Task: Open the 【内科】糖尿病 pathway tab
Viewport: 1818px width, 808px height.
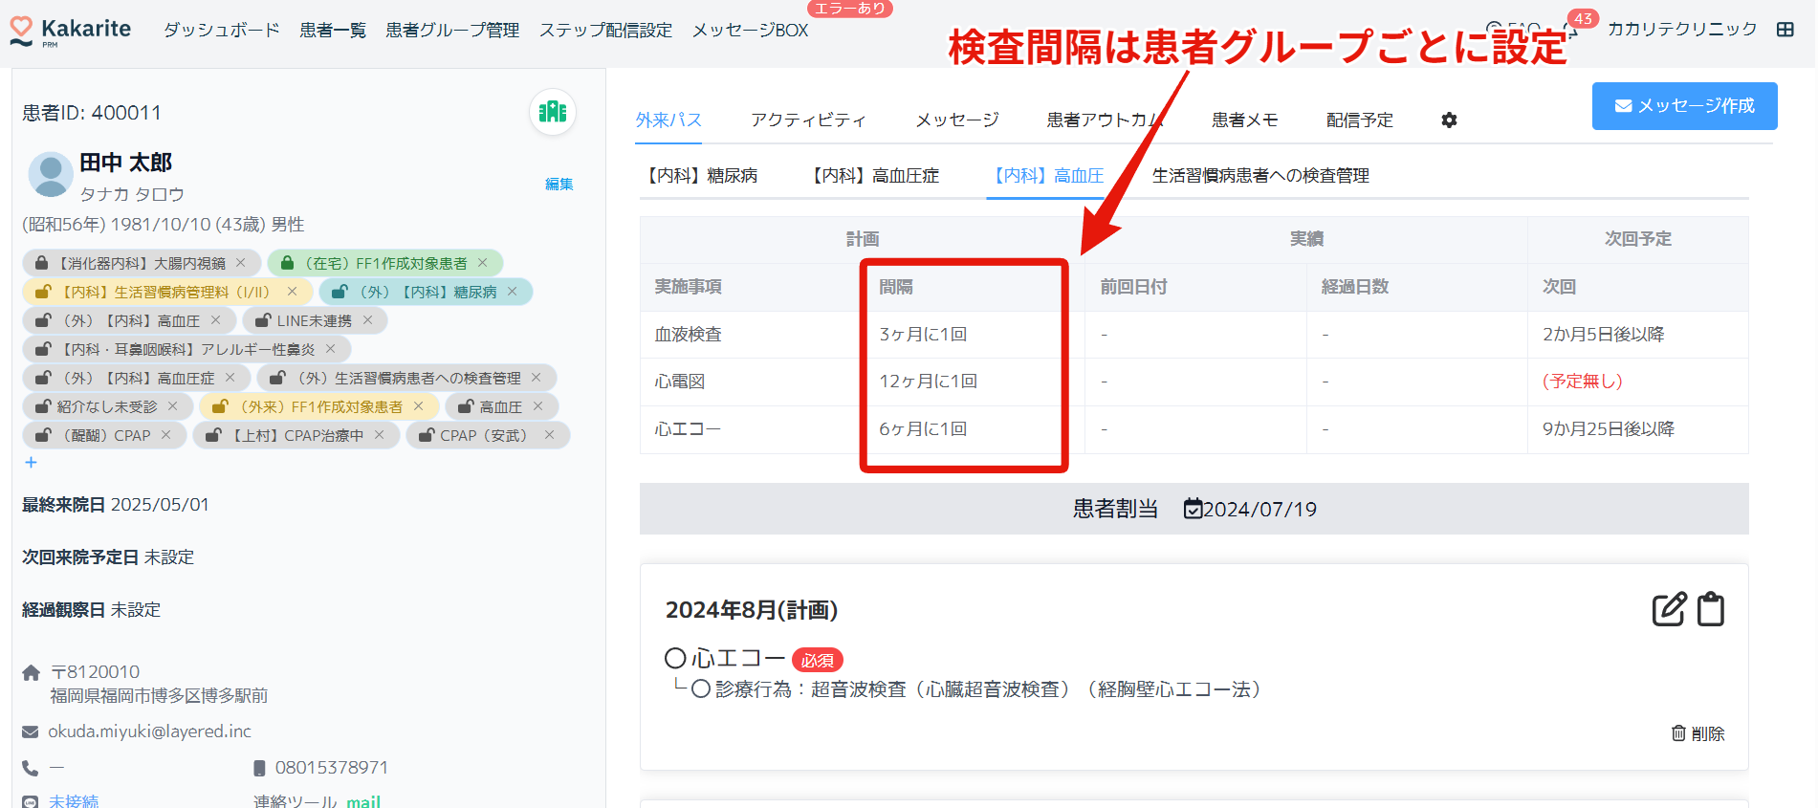Action: (702, 176)
